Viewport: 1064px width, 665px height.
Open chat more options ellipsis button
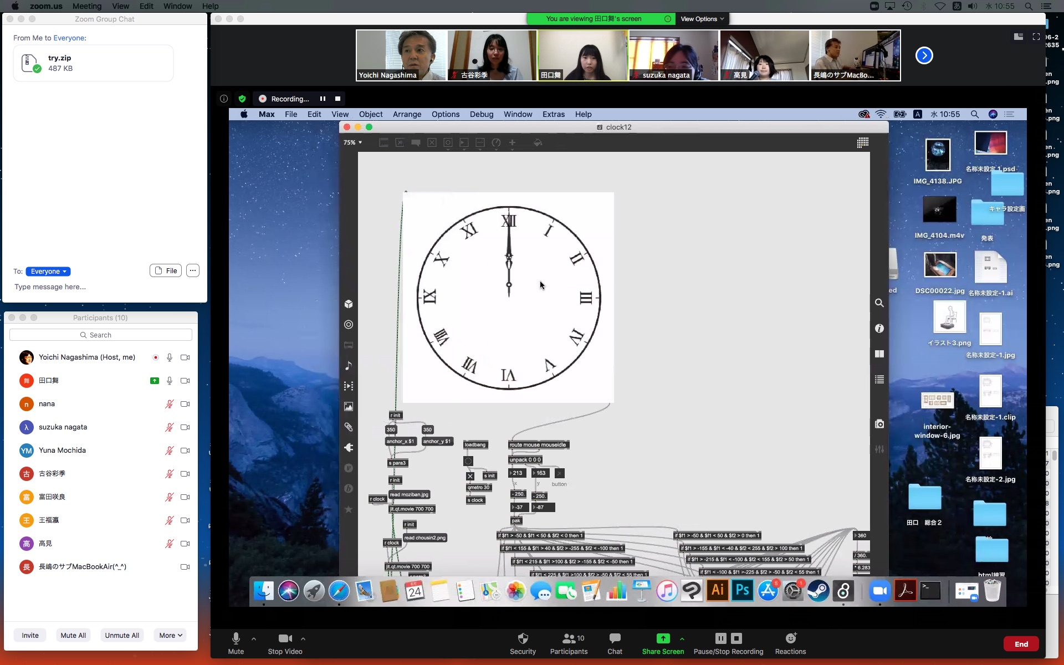(x=192, y=270)
